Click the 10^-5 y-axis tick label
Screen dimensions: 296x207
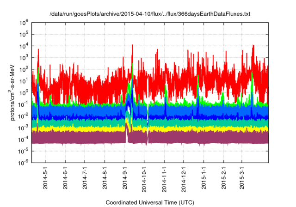tap(24, 151)
